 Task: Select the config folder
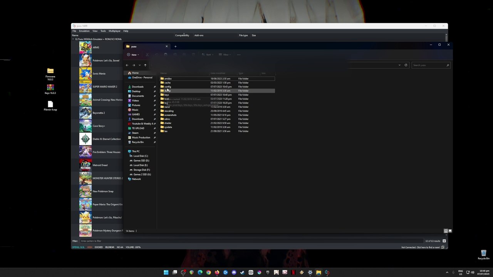(x=218, y=87)
